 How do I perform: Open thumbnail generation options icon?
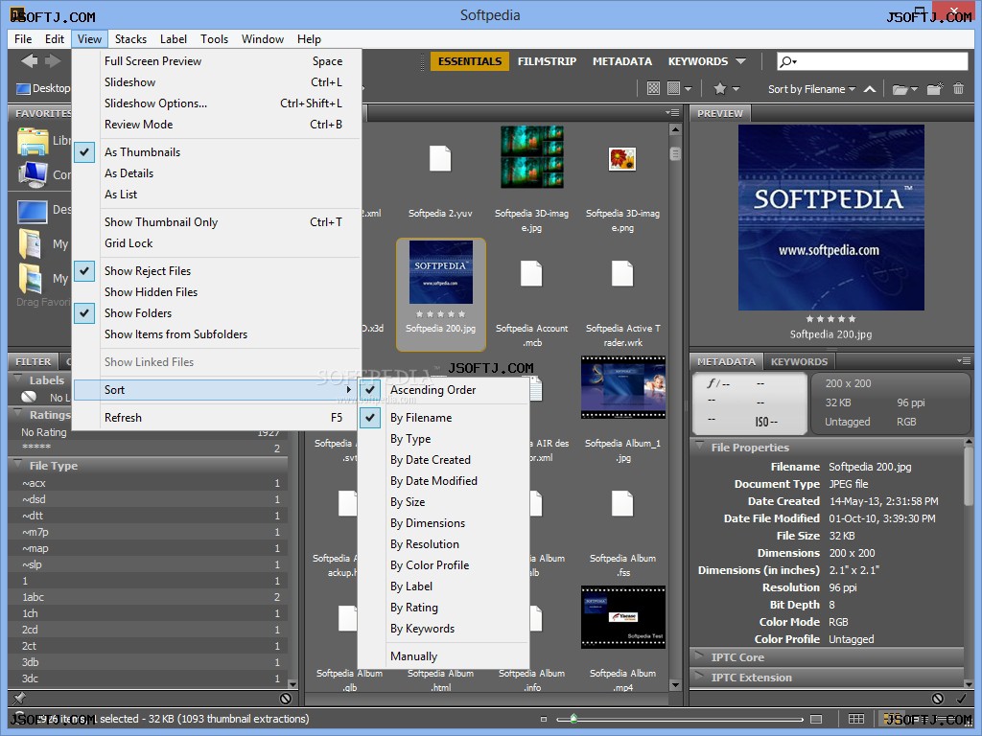coord(679,88)
